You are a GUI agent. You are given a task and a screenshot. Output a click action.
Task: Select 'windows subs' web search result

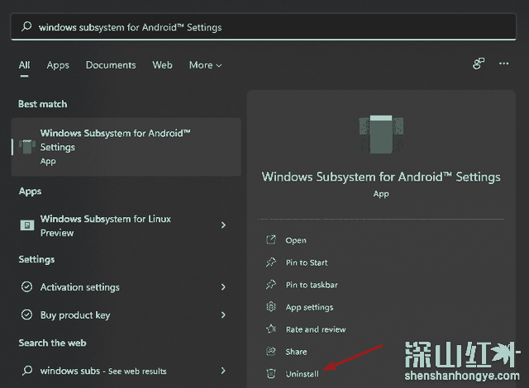126,371
